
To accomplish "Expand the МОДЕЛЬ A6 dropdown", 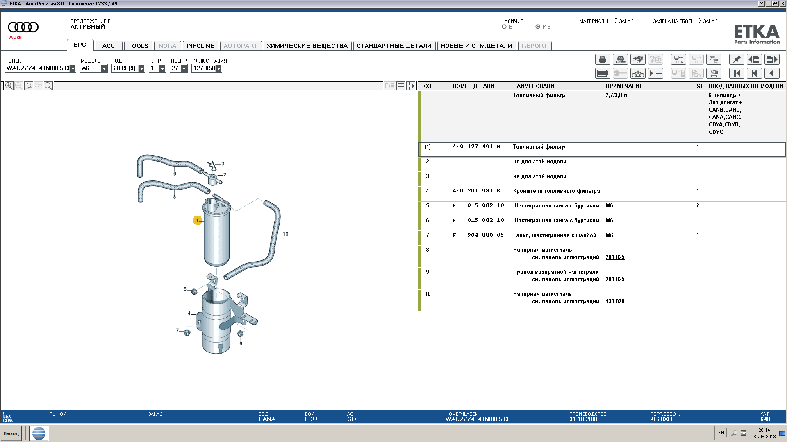I will (x=104, y=68).
